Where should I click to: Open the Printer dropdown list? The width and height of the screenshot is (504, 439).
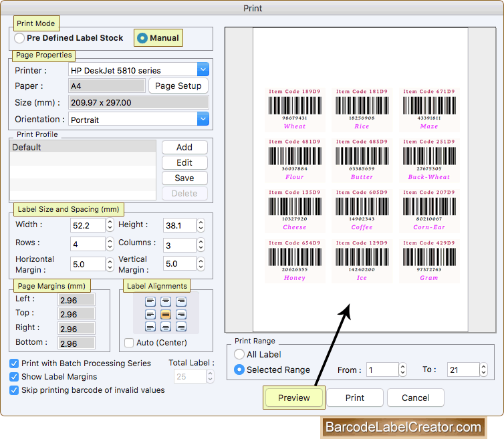pos(203,69)
